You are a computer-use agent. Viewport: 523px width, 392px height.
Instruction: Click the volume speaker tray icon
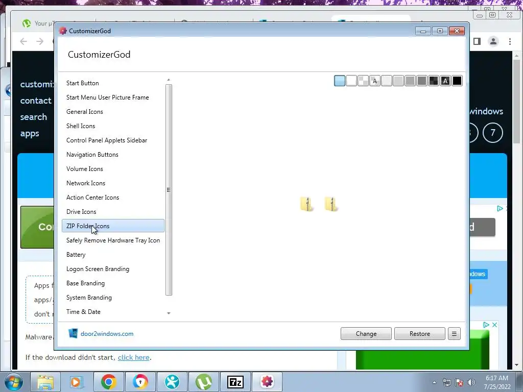[x=471, y=382]
